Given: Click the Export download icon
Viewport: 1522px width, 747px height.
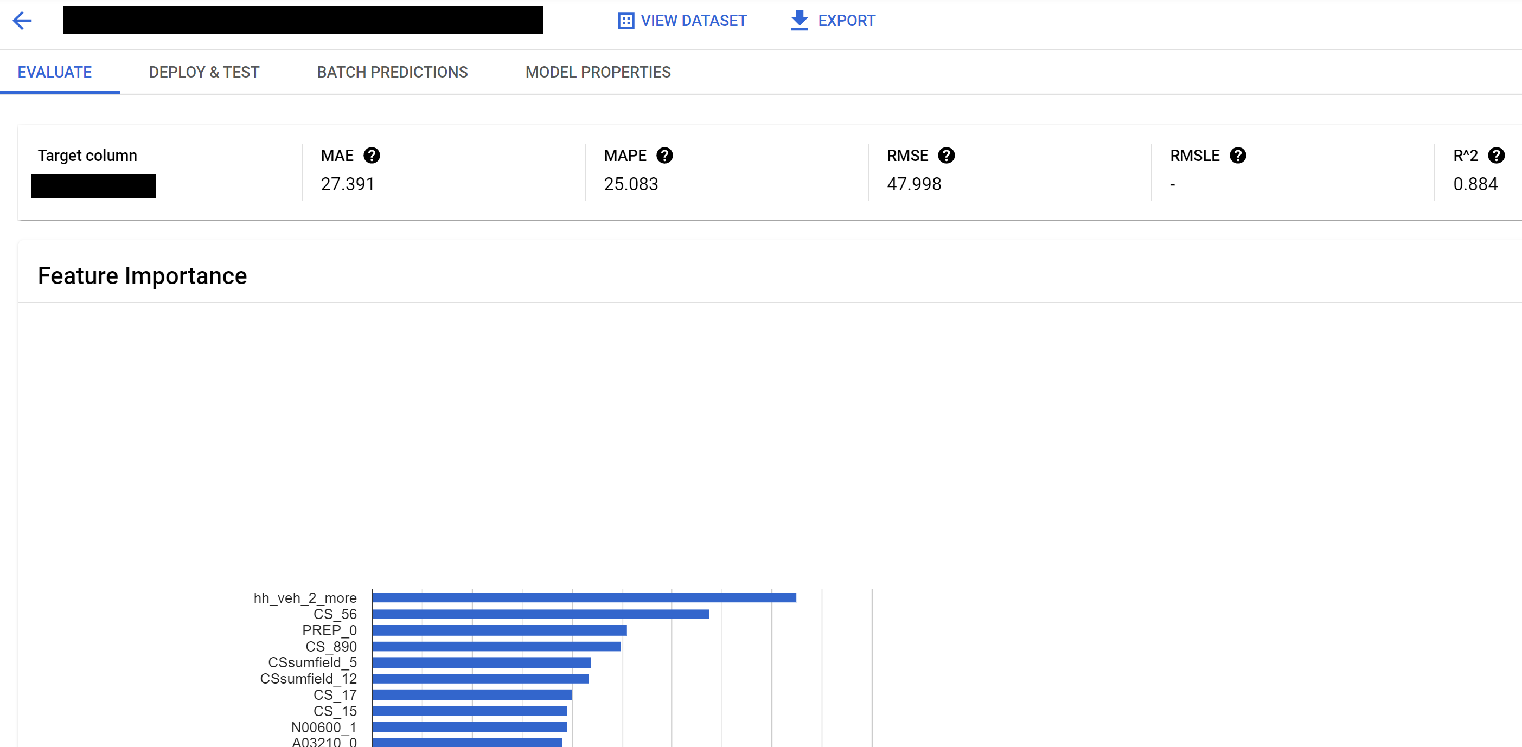Looking at the screenshot, I should point(800,21).
